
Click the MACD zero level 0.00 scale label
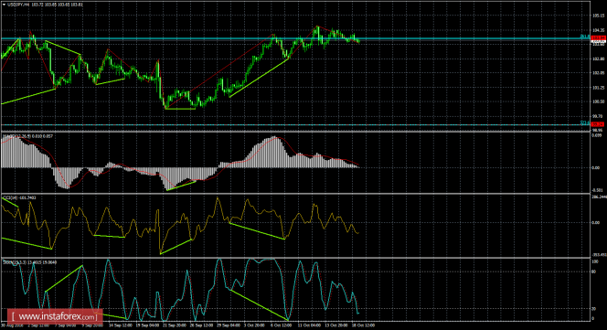[x=596, y=167]
